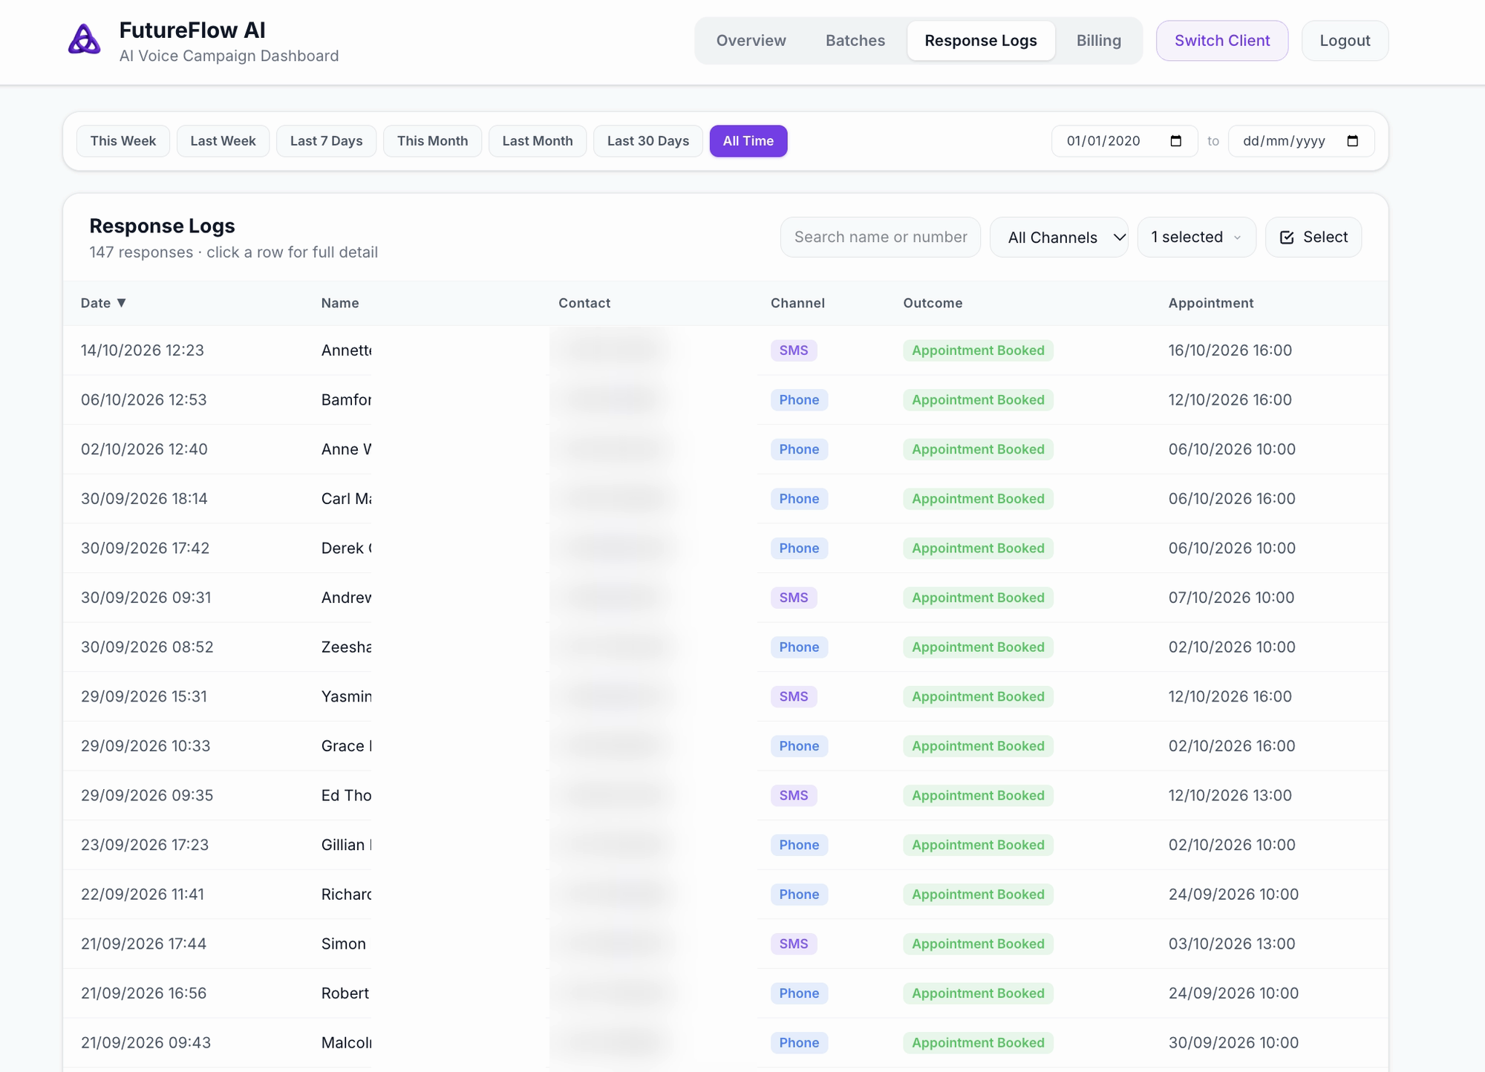
Task: Sort by the Name column header
Action: [x=340, y=303]
